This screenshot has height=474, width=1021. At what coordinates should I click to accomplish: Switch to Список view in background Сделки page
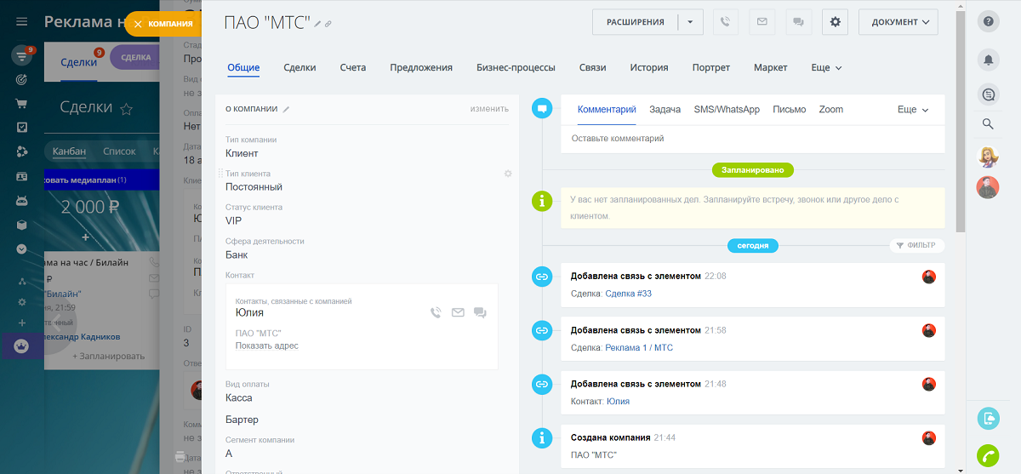pos(119,151)
